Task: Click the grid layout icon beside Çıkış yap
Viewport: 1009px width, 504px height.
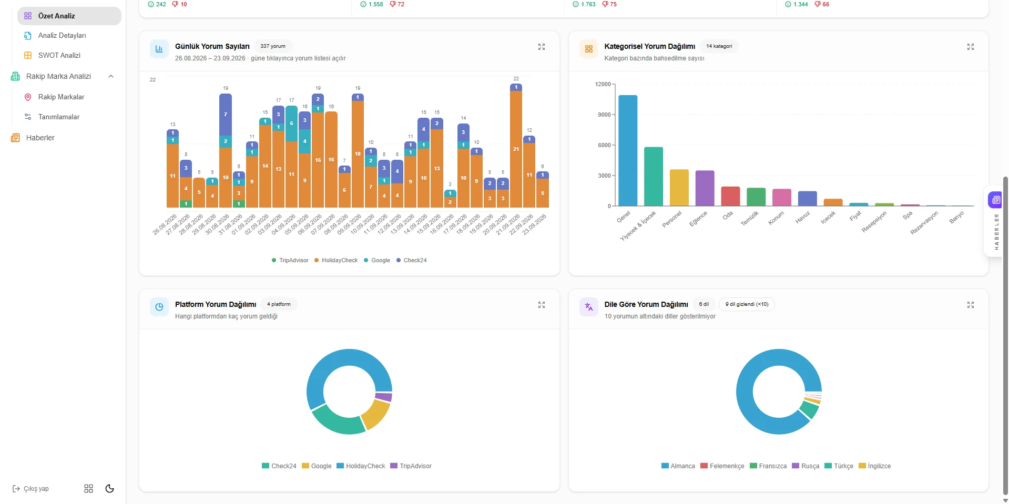Action: tap(89, 489)
